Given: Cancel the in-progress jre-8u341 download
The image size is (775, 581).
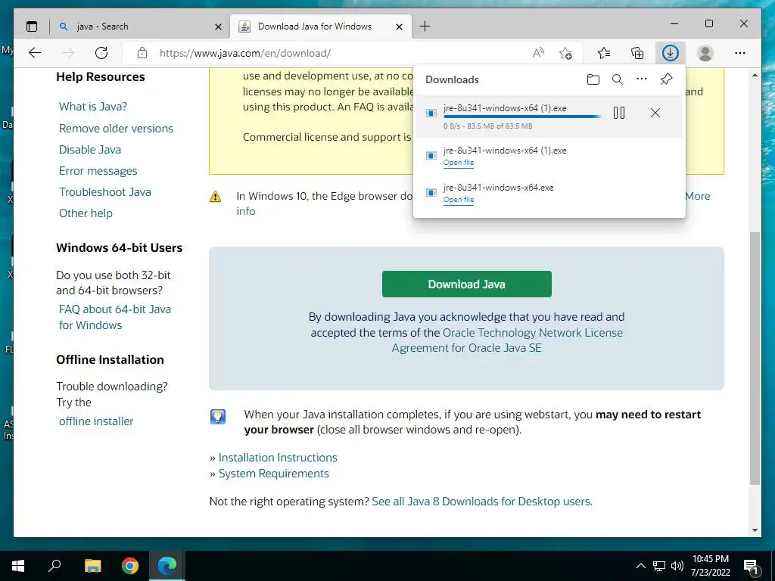Looking at the screenshot, I should click(655, 113).
